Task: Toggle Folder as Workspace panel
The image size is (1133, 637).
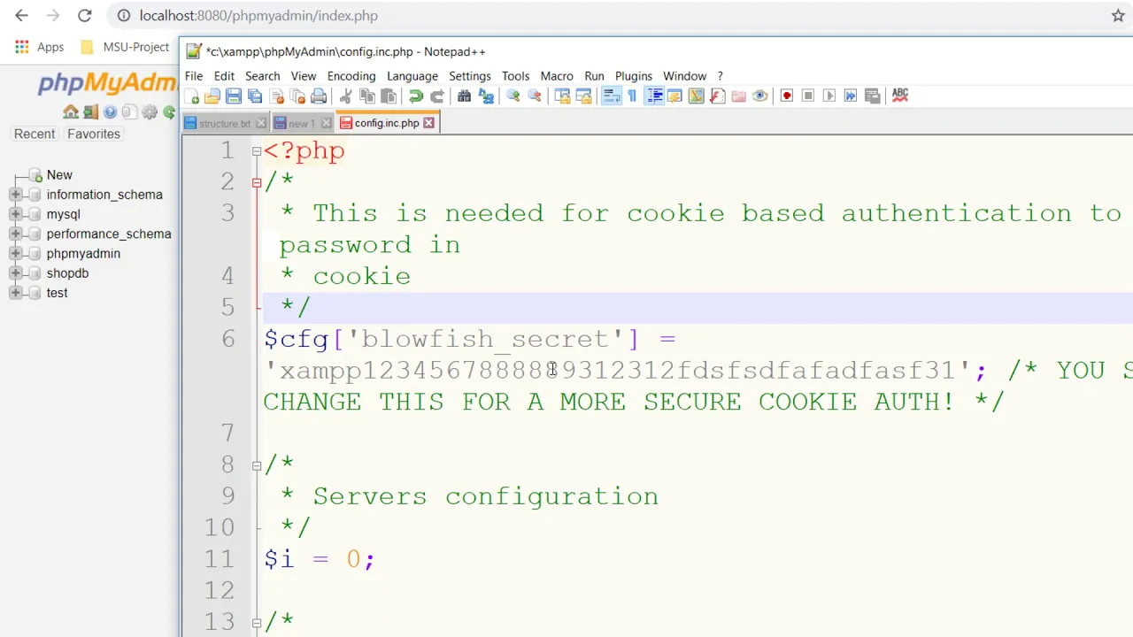Action: 738,96
